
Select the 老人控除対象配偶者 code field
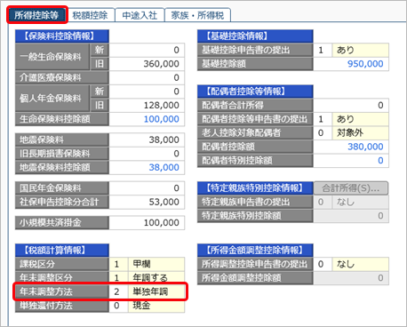[323, 132]
